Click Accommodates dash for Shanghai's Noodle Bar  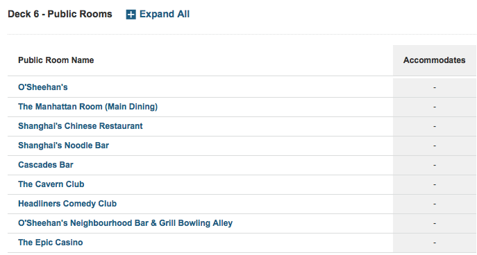coord(435,146)
